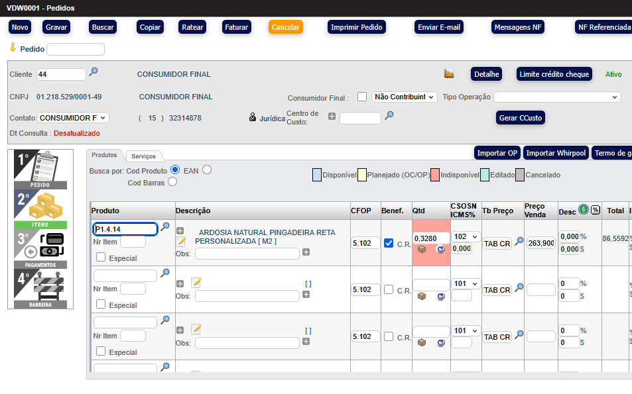
Task: Click the search magnifier beside Centro de Custo
Action: tap(389, 115)
